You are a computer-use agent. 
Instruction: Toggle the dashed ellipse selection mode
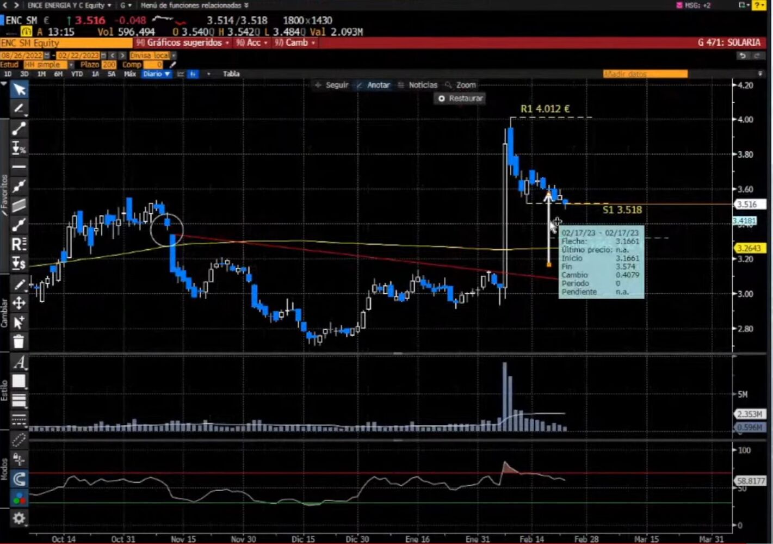click(19, 440)
